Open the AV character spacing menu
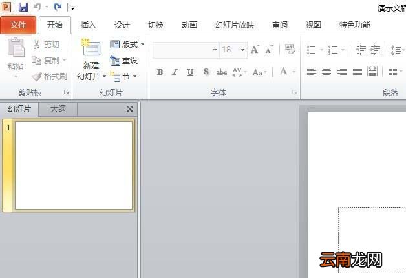The height and width of the screenshot is (278, 406). 239,72
